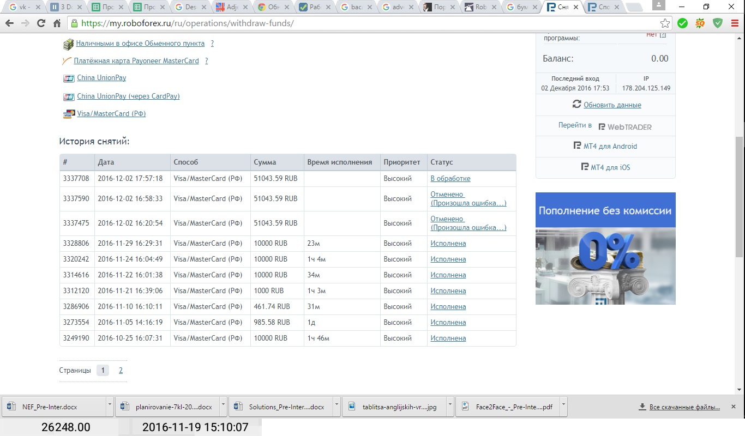The image size is (745, 436).
Task: Click the UnionPay icon beside China UnionPay (через CardPay)
Action: coord(69,97)
